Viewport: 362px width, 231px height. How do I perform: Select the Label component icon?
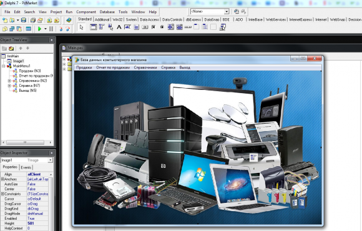coord(119,27)
